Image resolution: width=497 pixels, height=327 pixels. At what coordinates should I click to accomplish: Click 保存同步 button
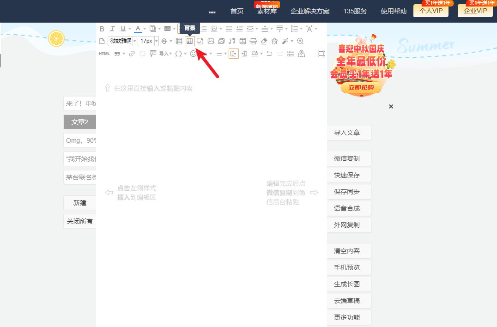click(349, 192)
